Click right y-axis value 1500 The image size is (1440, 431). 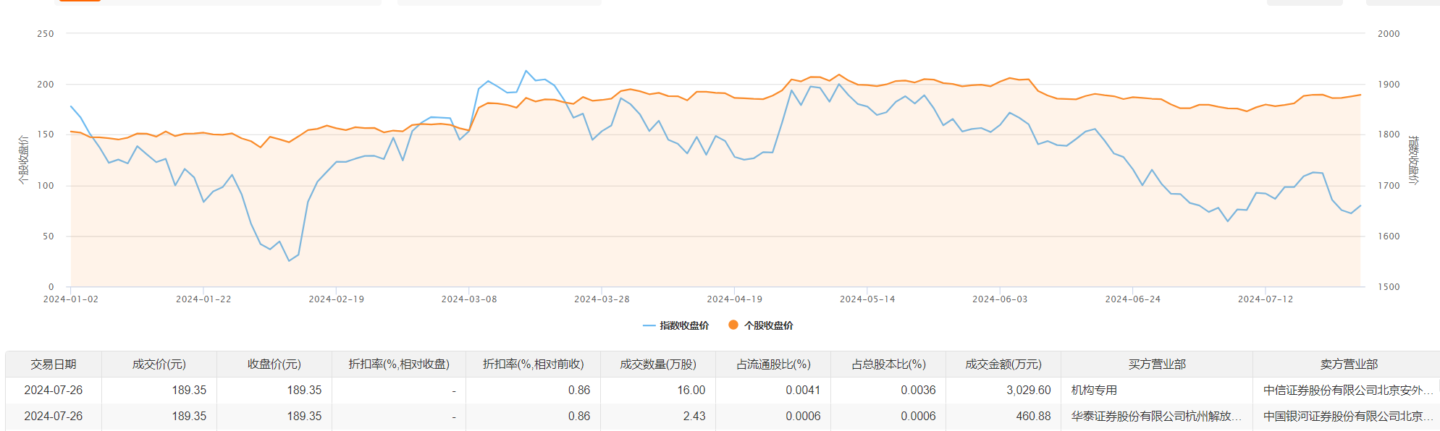[x=1389, y=287]
